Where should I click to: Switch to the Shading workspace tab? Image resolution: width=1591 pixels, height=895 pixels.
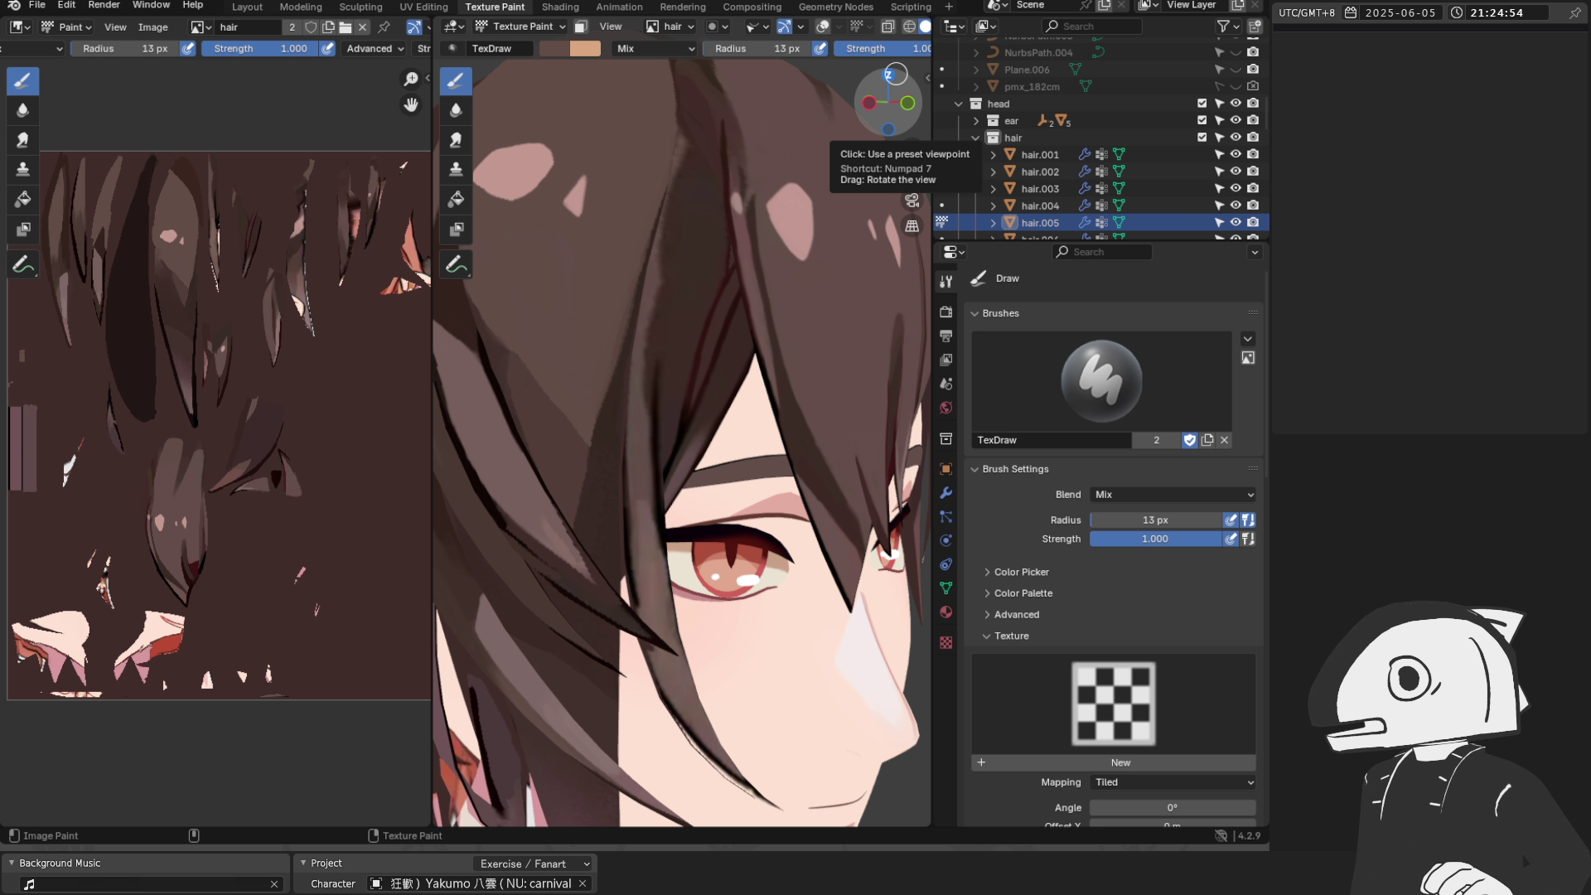tap(560, 7)
